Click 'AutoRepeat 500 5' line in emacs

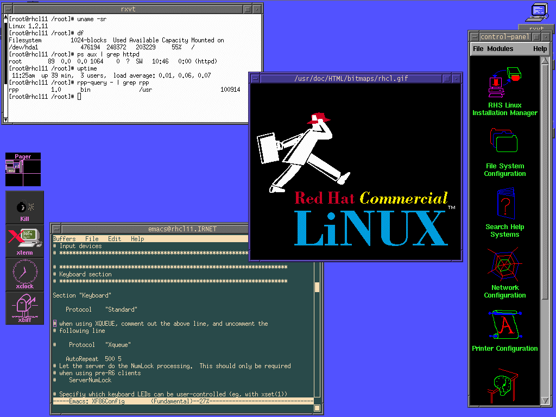pyautogui.click(x=93, y=359)
